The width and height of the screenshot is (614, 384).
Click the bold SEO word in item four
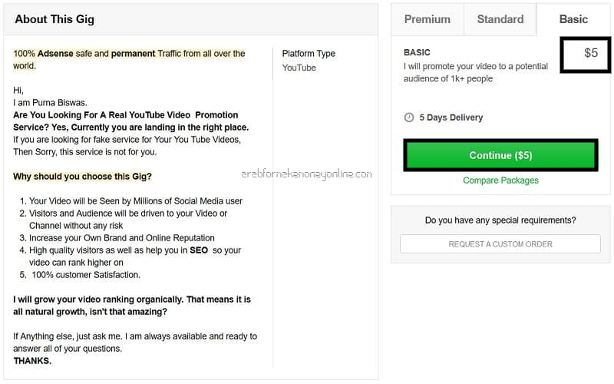(x=199, y=250)
